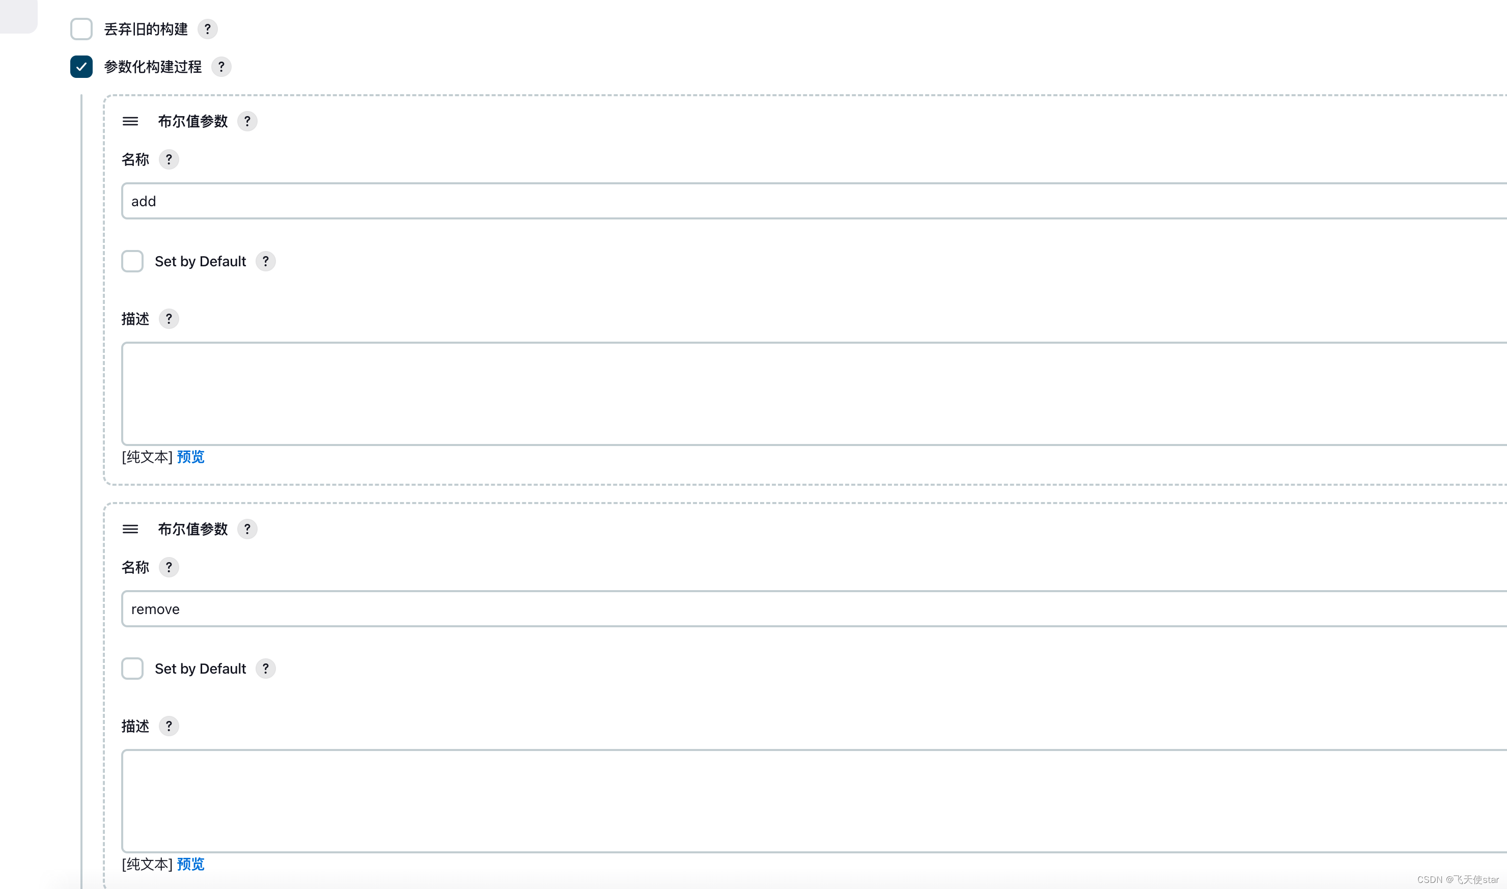The height and width of the screenshot is (889, 1507).
Task: Toggle Set by Default for add parameter
Action: (132, 261)
